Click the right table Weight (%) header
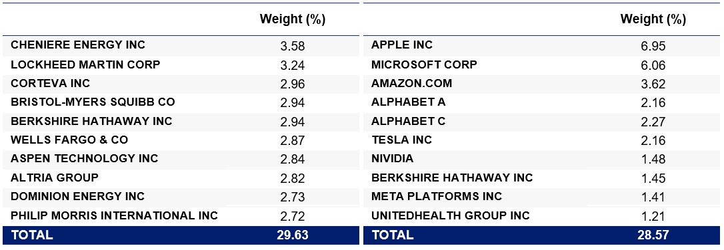Screen dimensions: 724x250 653,19
